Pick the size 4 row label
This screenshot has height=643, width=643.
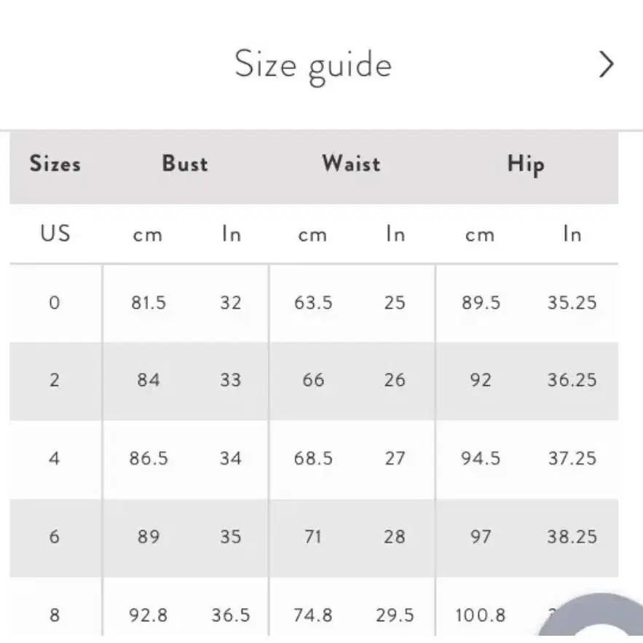pyautogui.click(x=55, y=458)
